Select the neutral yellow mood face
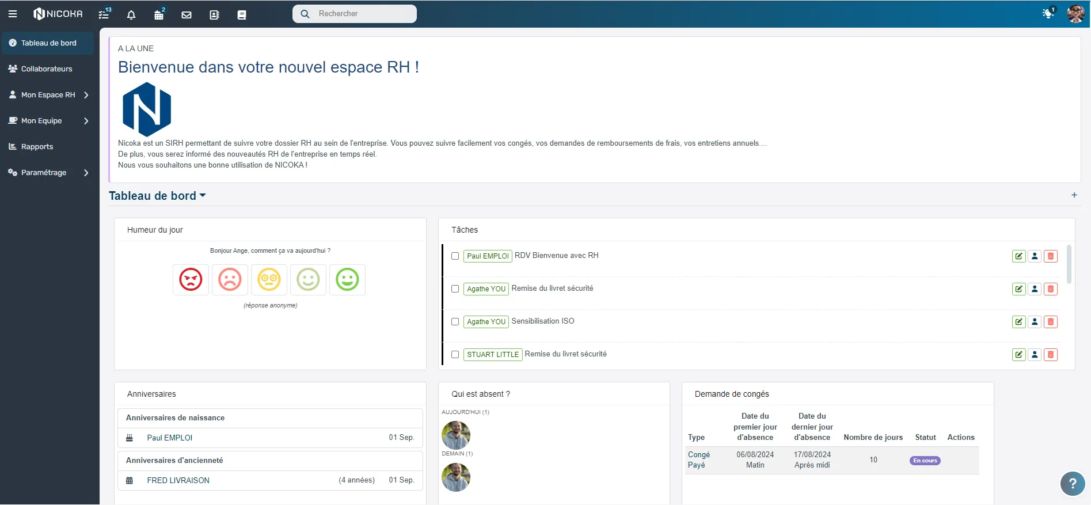Image resolution: width=1091 pixels, height=505 pixels. point(269,280)
